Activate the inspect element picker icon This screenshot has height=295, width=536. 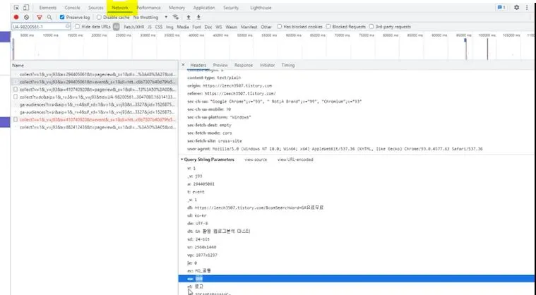[16, 8]
